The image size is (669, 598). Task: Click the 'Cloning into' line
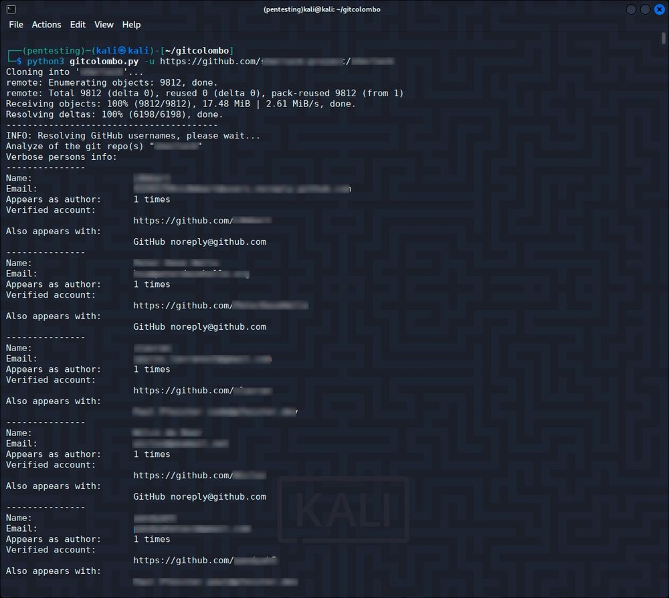75,72
